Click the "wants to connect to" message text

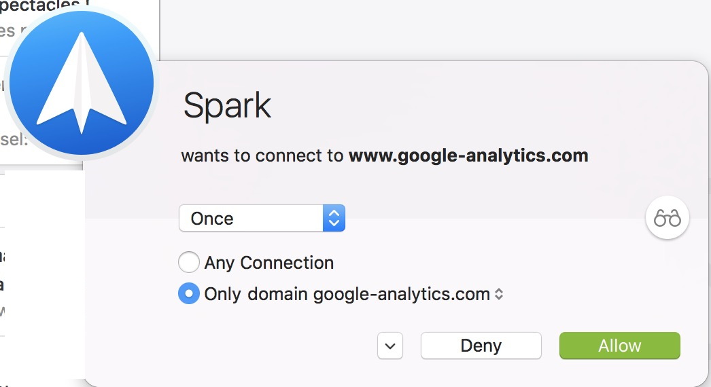(262, 156)
